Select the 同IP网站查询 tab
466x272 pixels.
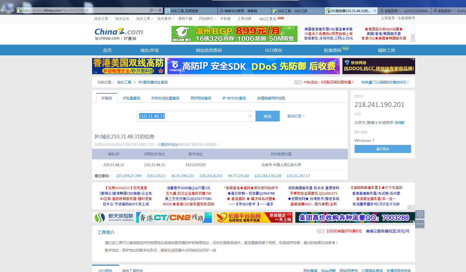coord(201,98)
